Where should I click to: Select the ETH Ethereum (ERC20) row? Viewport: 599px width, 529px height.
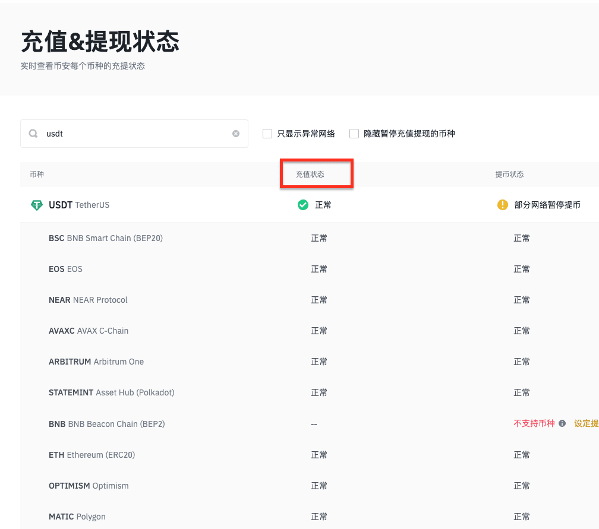[x=310, y=455]
